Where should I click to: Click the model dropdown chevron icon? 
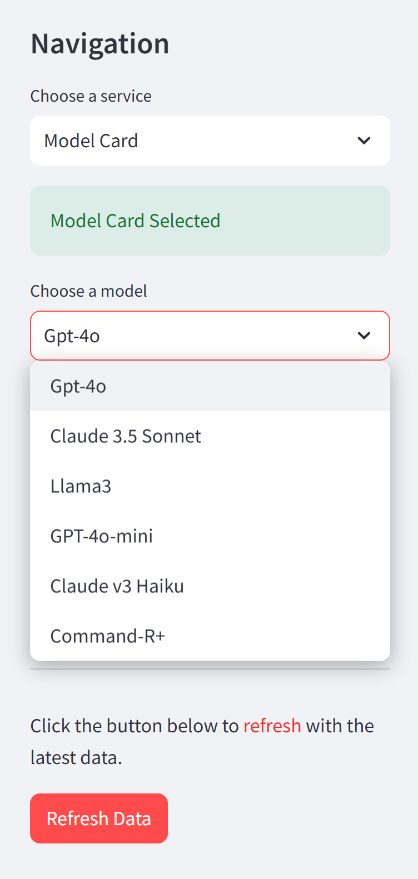364,336
